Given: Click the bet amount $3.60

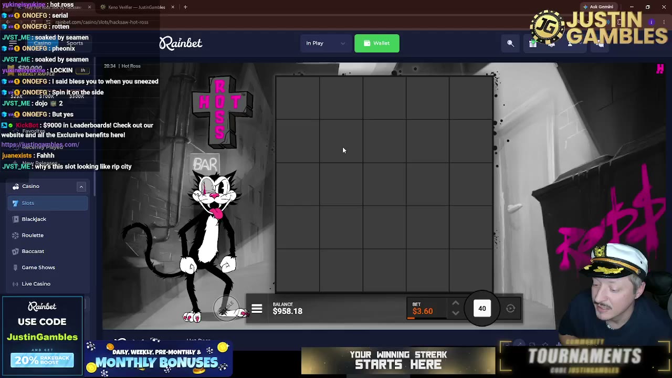Looking at the screenshot, I should click(x=423, y=311).
